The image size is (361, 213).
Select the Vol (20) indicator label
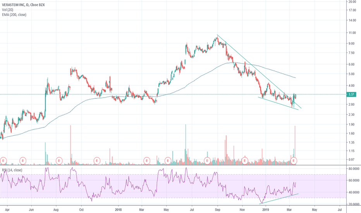pyautogui.click(x=7, y=10)
